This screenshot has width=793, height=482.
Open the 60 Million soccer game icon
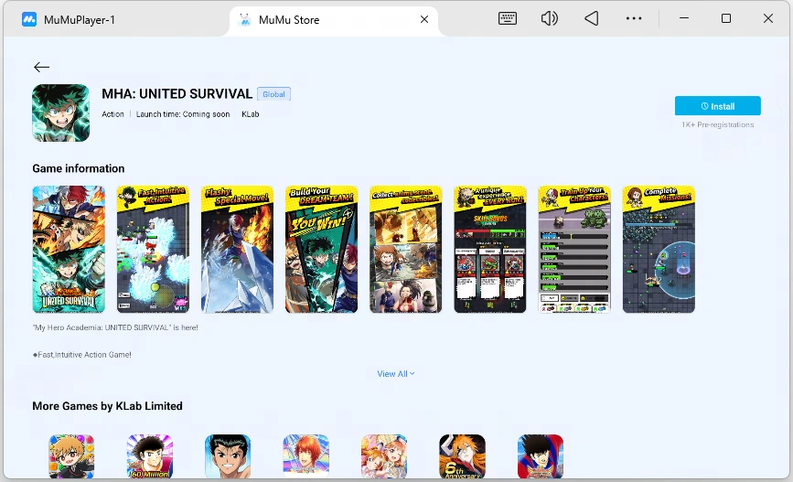click(150, 456)
